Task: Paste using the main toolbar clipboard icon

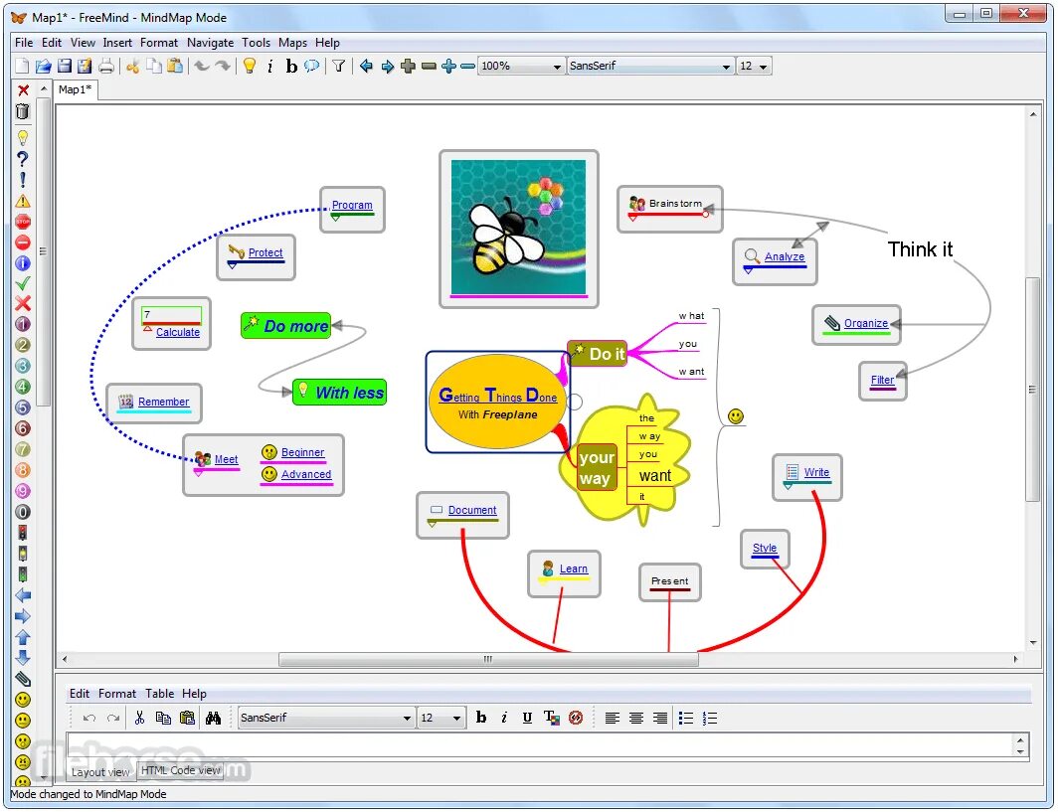Action: pyautogui.click(x=175, y=66)
